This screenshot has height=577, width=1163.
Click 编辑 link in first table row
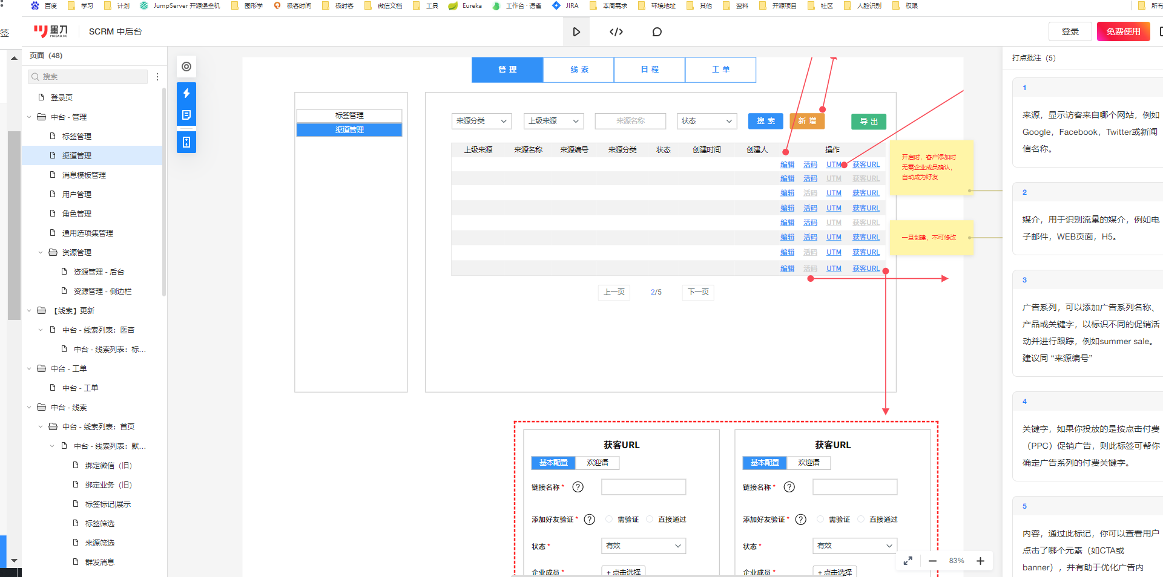click(787, 165)
